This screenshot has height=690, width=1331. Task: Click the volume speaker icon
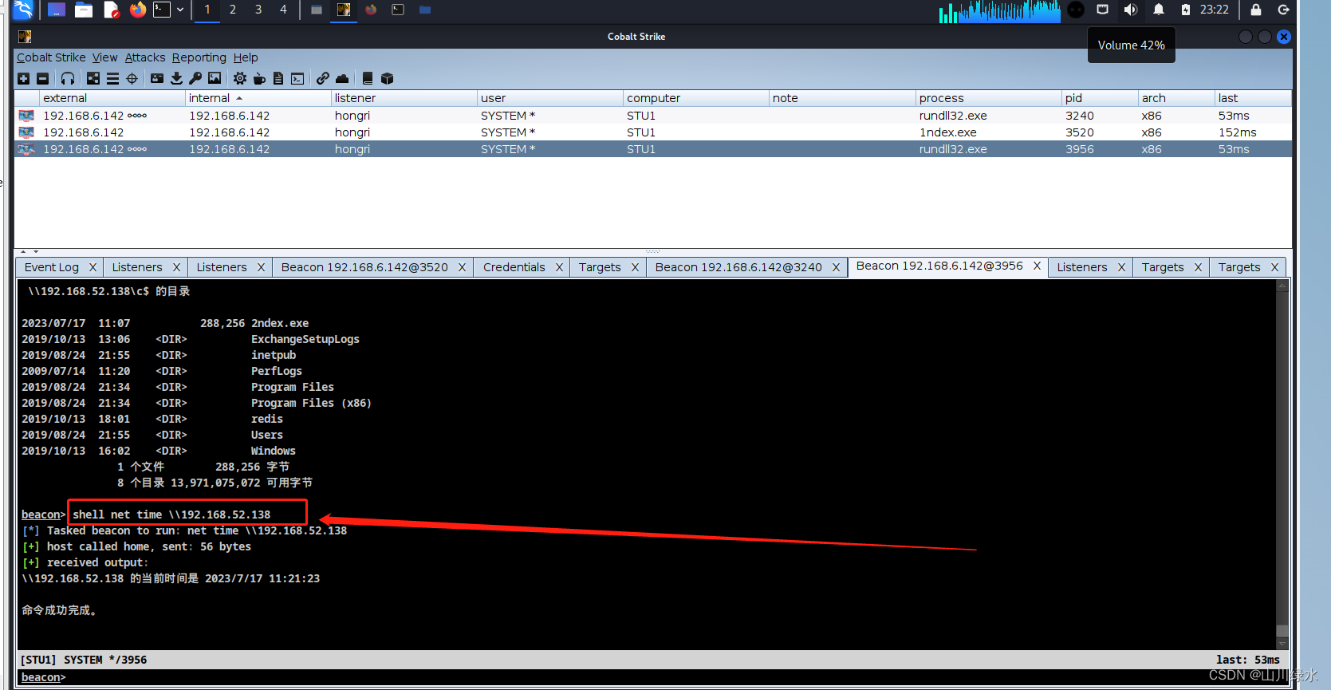(1130, 10)
